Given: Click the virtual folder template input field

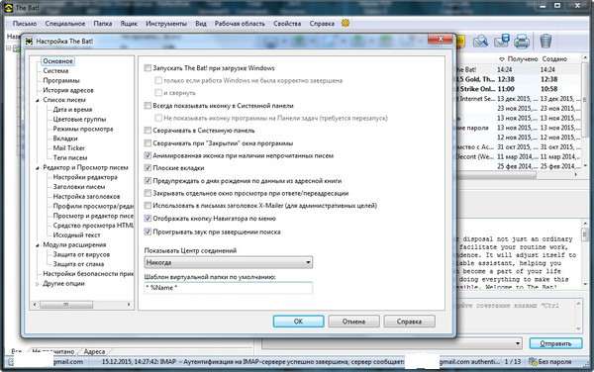Looking at the screenshot, I should 229,288.
